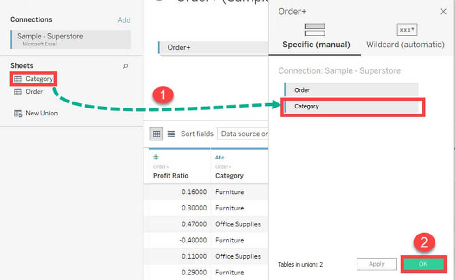This screenshot has height=280, width=455.
Task: Select the Sample - Superstore connection
Action: point(71,39)
